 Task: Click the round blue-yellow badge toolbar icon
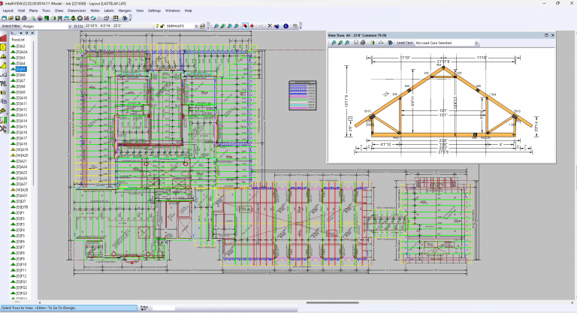point(80,18)
